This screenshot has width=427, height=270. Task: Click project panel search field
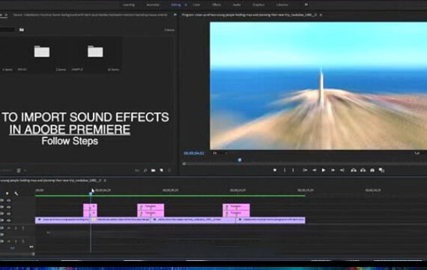click(7, 29)
